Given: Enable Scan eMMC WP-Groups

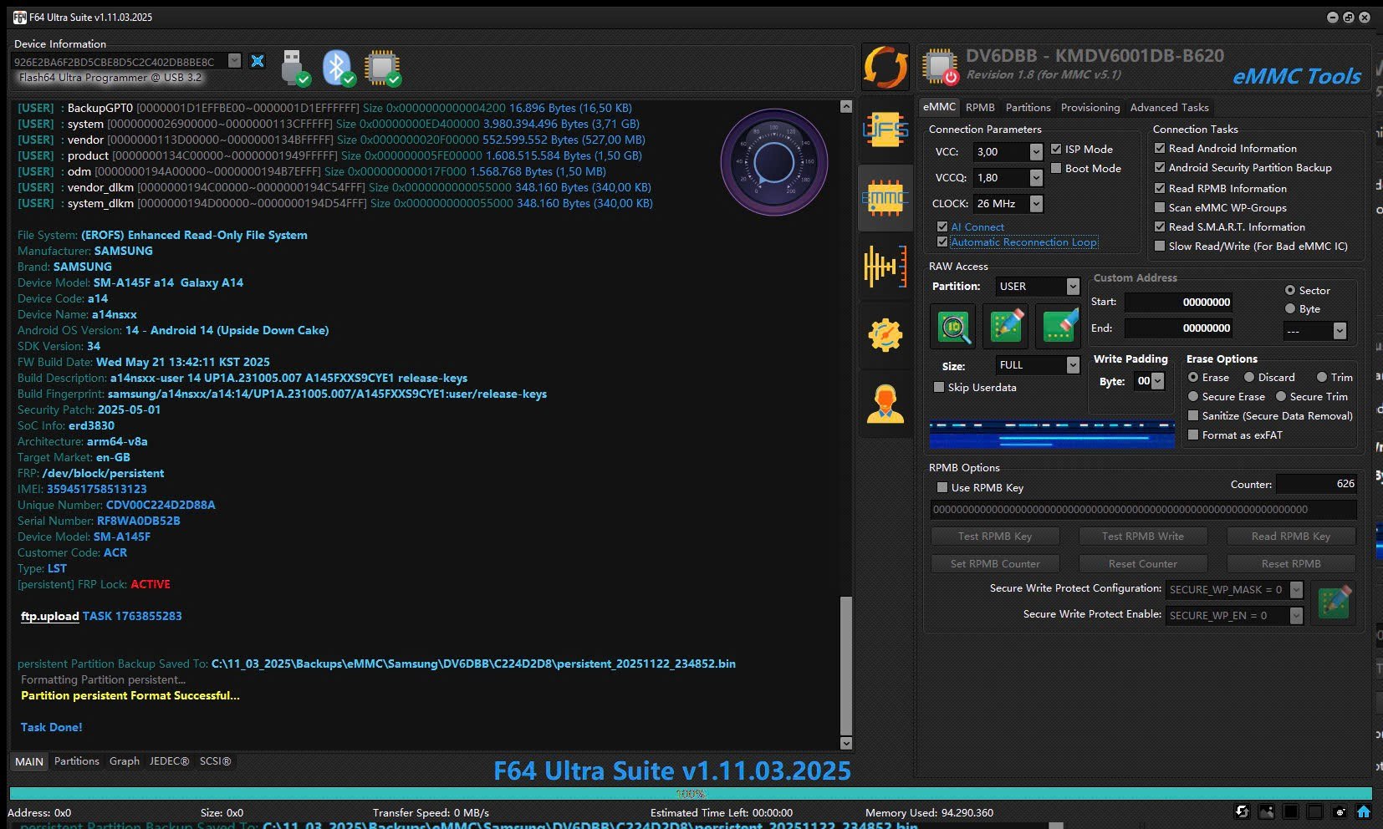Looking at the screenshot, I should [1160, 207].
